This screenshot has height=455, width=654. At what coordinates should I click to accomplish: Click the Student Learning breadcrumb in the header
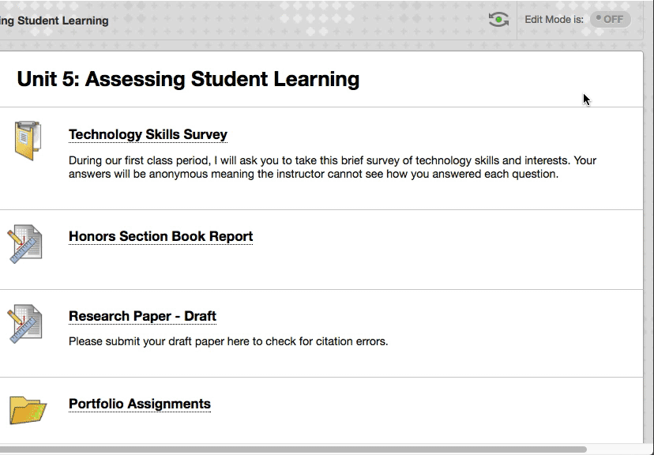[x=54, y=21]
